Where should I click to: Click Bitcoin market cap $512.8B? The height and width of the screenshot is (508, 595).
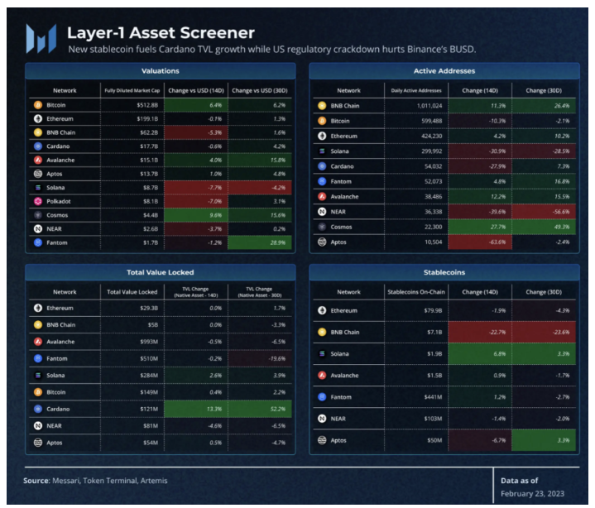pos(147,105)
